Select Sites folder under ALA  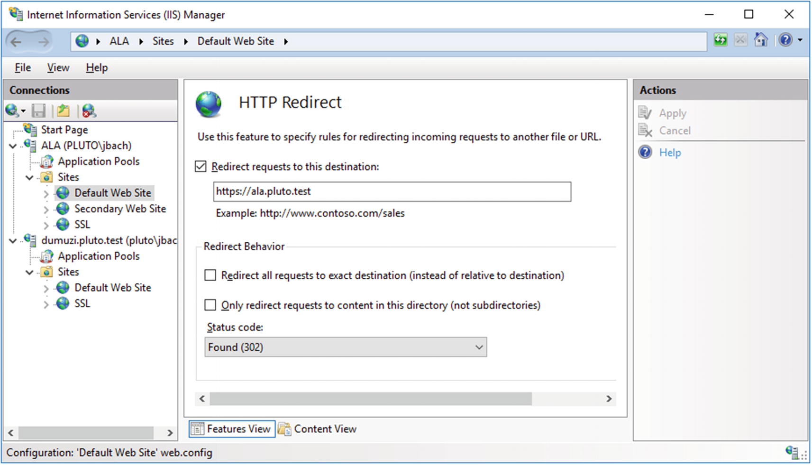coord(68,177)
